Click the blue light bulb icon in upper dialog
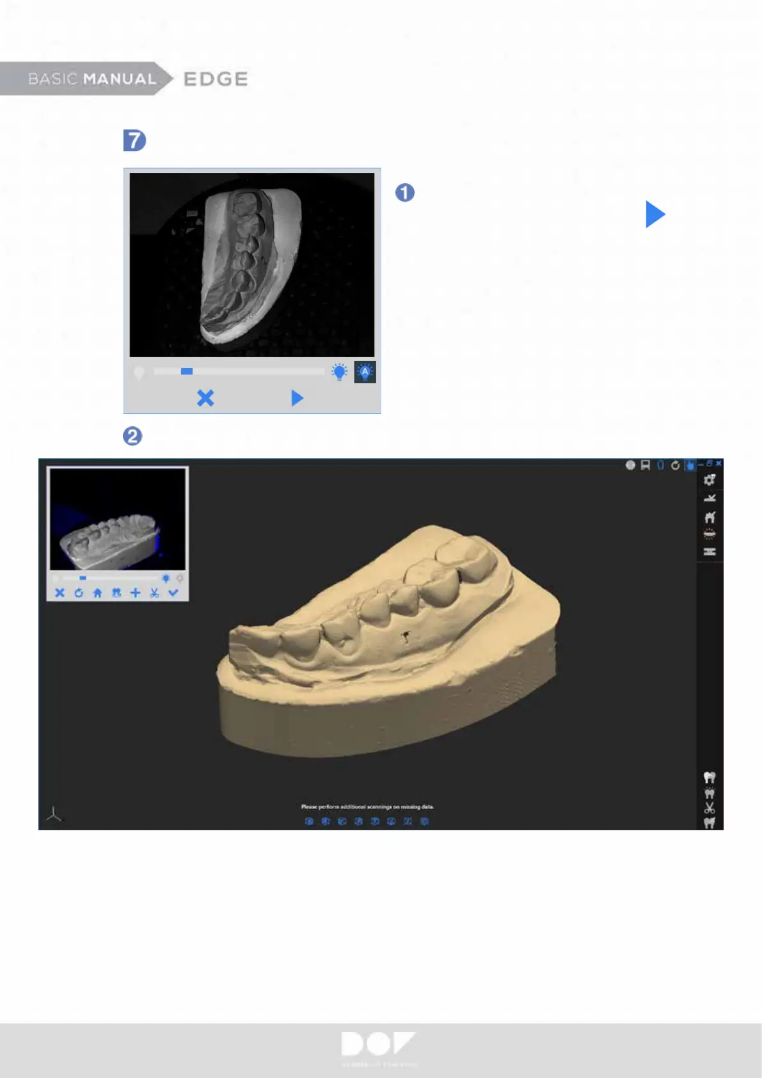762x1078 pixels. point(340,372)
